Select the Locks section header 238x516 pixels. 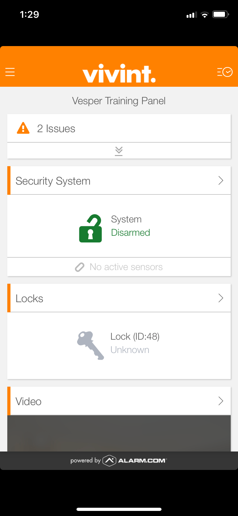point(30,298)
